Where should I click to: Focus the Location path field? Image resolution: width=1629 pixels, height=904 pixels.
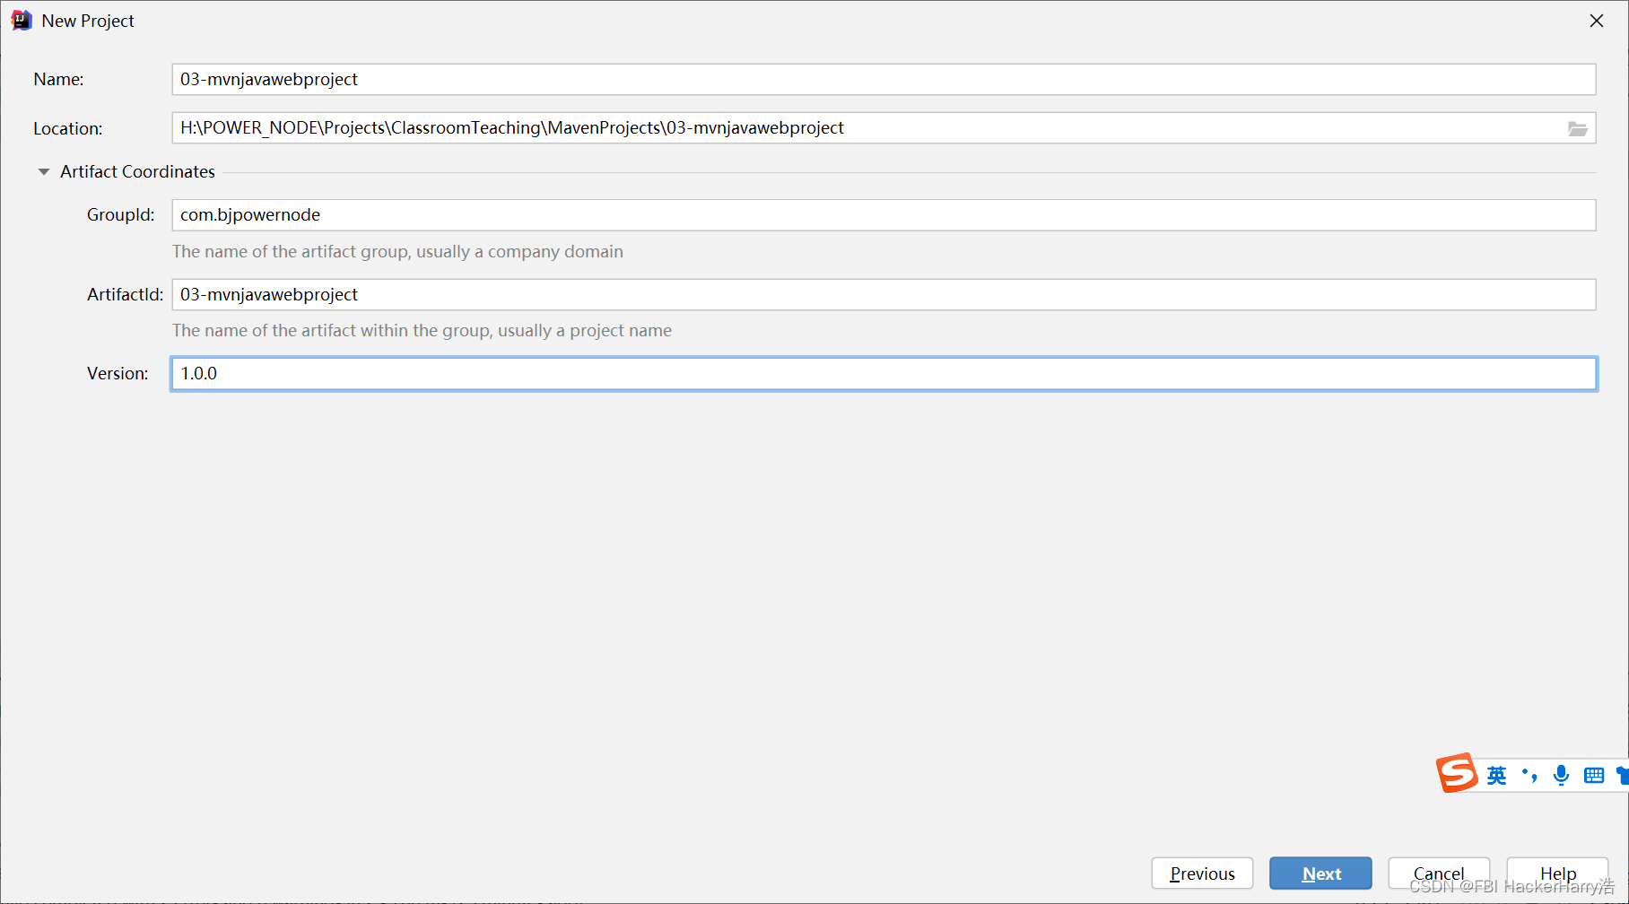click(x=866, y=128)
